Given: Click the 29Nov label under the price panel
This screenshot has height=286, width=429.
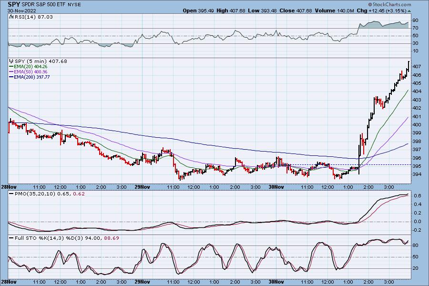Looking at the screenshot, I should point(143,187).
